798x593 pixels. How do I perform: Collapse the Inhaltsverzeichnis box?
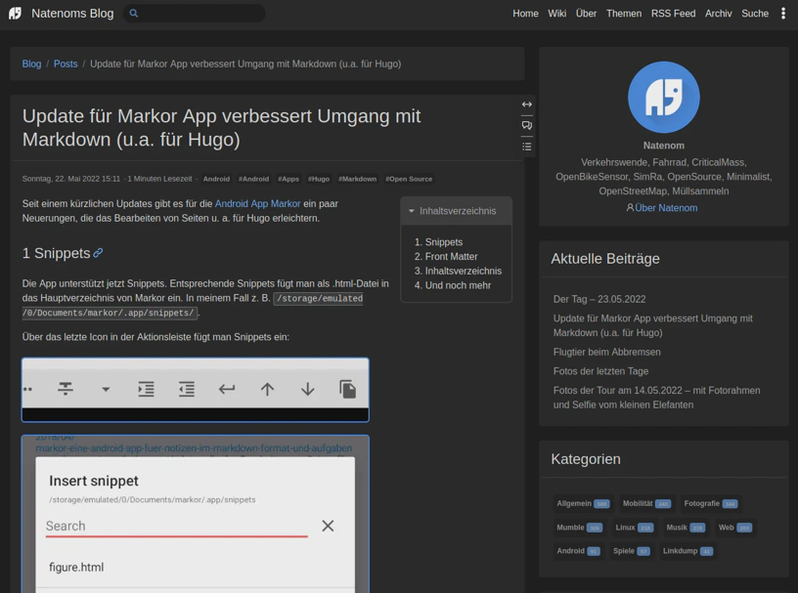[x=456, y=211]
